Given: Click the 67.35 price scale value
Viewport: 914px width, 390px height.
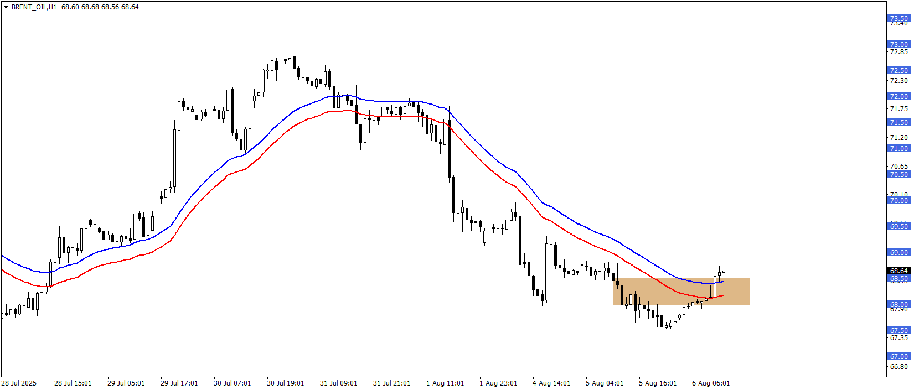Looking at the screenshot, I should click(x=898, y=337).
